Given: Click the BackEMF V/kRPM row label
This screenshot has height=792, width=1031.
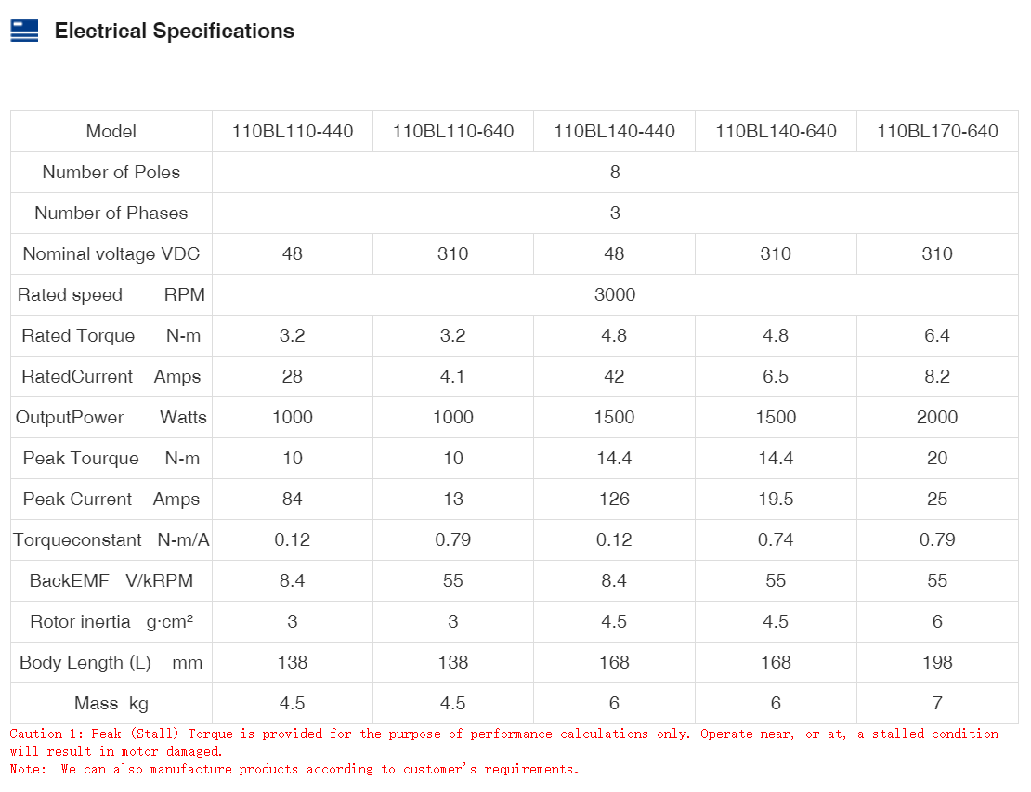Looking at the screenshot, I should point(111,580).
